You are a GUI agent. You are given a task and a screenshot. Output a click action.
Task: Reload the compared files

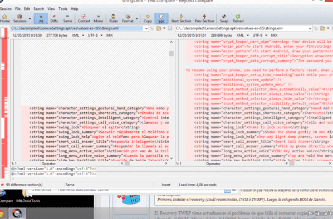tap(238, 19)
